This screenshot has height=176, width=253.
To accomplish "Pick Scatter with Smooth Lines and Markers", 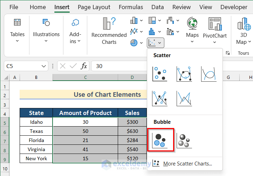I will 184,74.
